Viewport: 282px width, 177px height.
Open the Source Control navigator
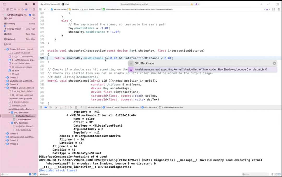coord(8,9)
